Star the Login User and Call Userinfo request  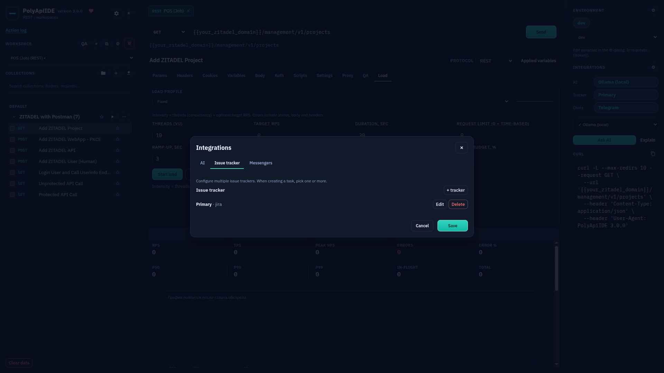point(118,172)
